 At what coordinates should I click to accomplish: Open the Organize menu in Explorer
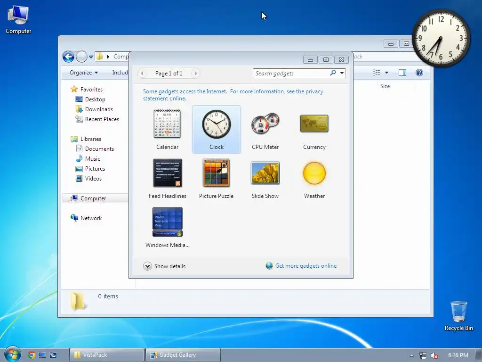tap(84, 73)
